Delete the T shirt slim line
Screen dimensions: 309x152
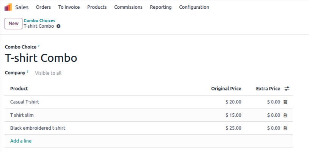pyautogui.click(x=285, y=115)
